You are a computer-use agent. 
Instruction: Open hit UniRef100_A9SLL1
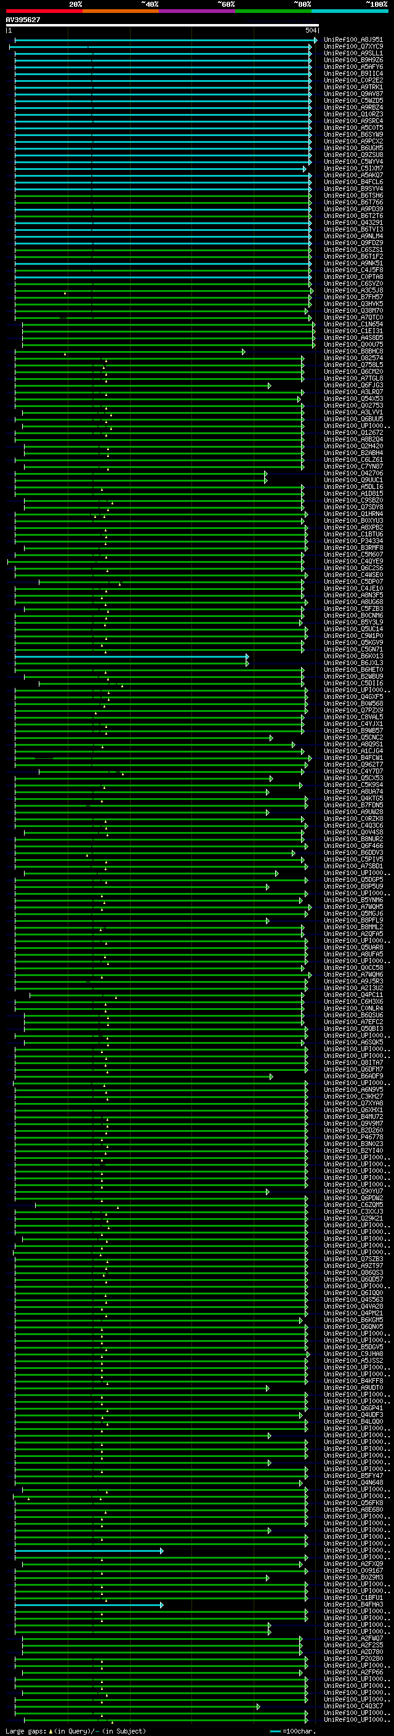pyautogui.click(x=353, y=53)
